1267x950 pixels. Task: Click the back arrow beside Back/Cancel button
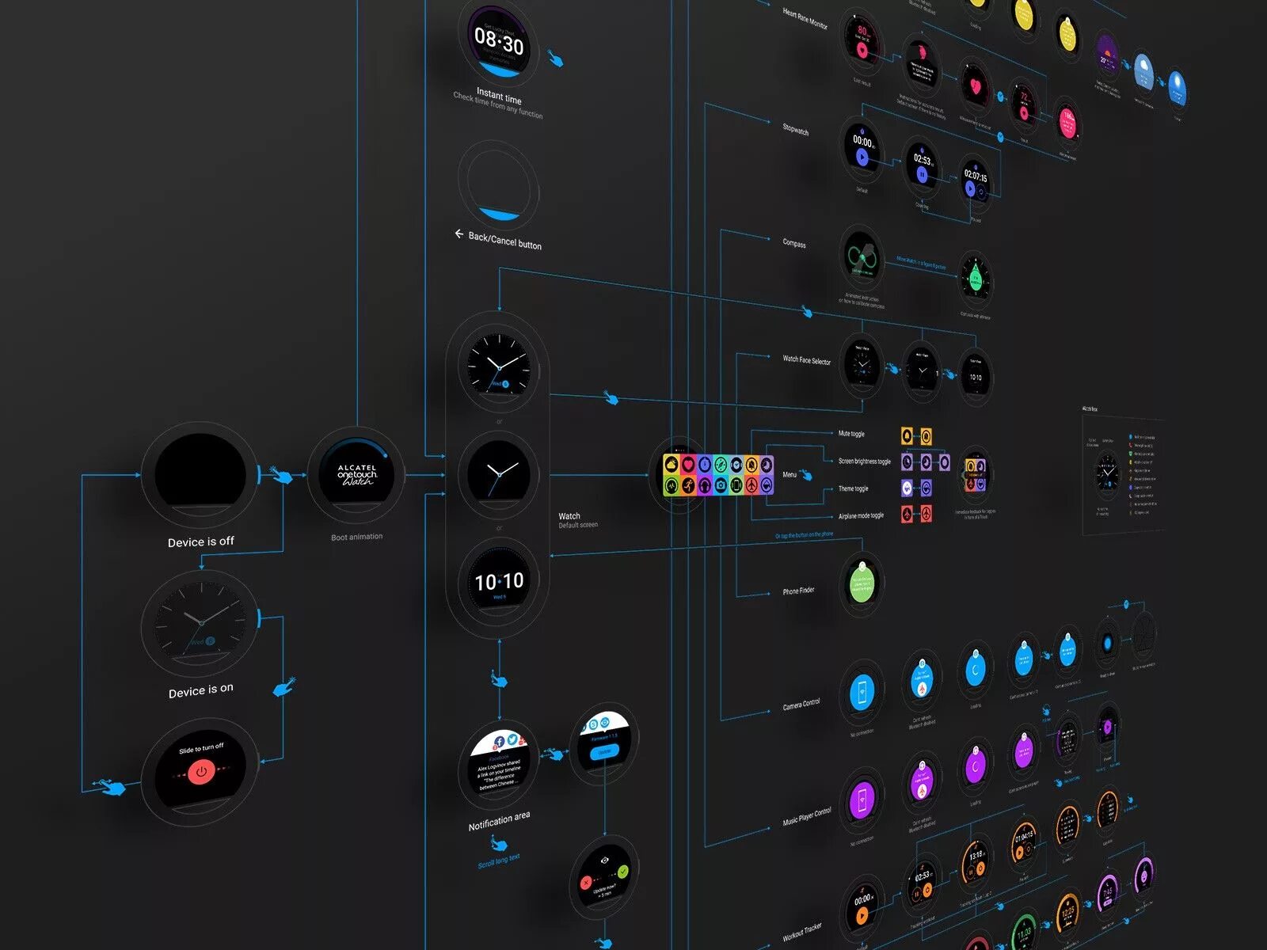tap(458, 234)
